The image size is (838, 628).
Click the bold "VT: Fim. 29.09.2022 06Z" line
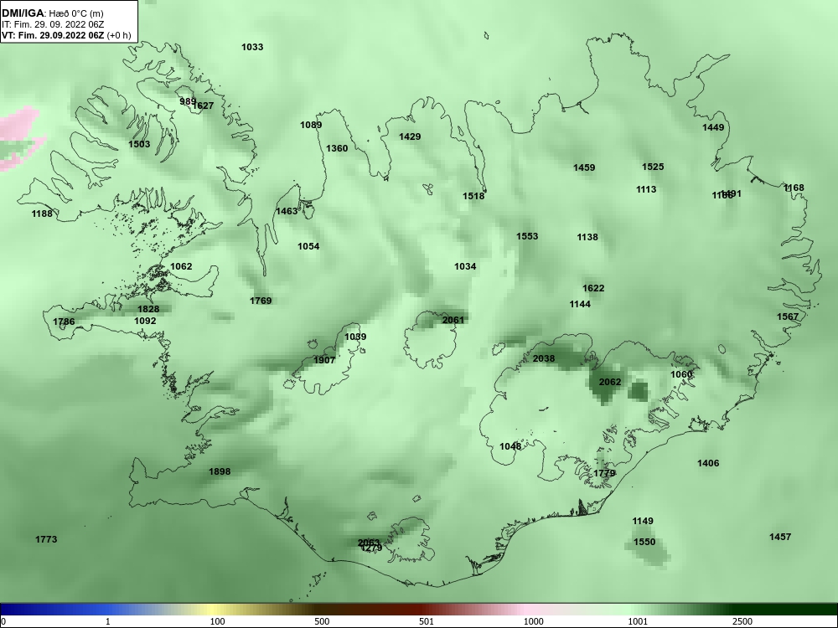tap(54, 35)
